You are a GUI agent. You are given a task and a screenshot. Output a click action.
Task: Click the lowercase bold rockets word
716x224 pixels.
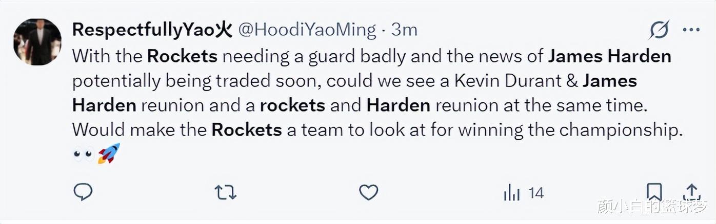(x=292, y=105)
